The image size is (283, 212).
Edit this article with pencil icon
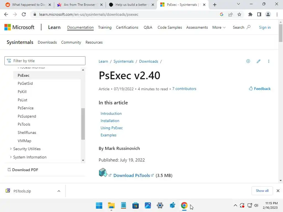click(258, 61)
